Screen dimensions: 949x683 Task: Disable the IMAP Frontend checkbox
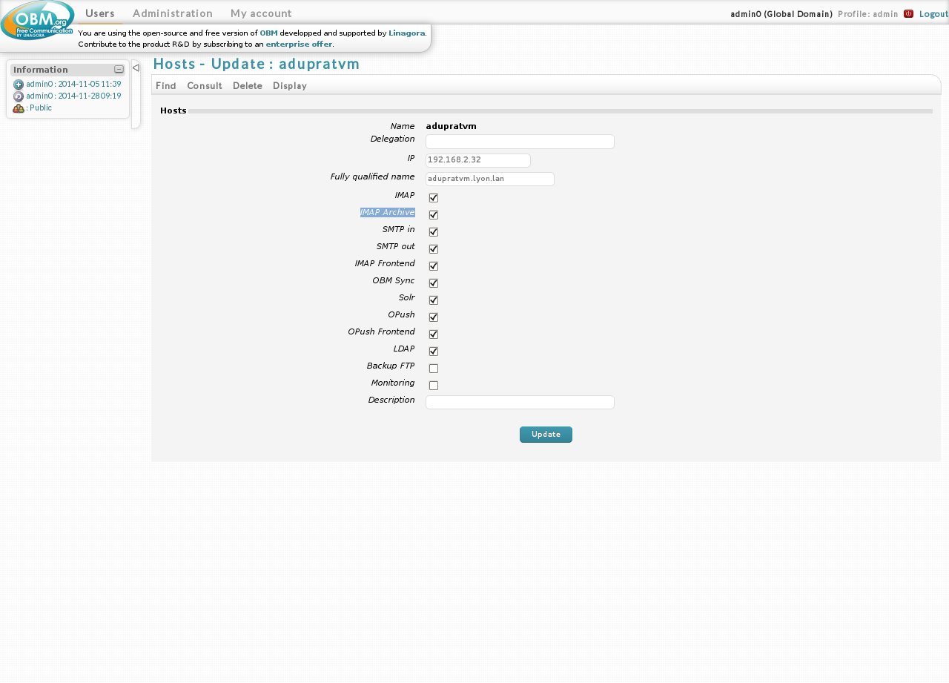click(x=434, y=266)
